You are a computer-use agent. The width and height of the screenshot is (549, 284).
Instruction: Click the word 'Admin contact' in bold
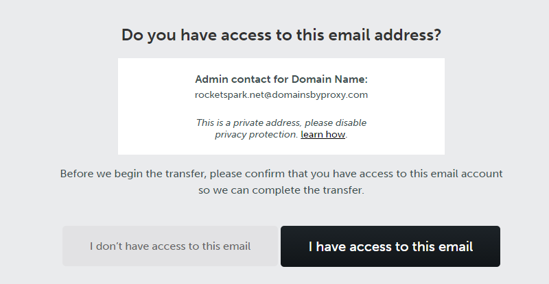pos(233,79)
